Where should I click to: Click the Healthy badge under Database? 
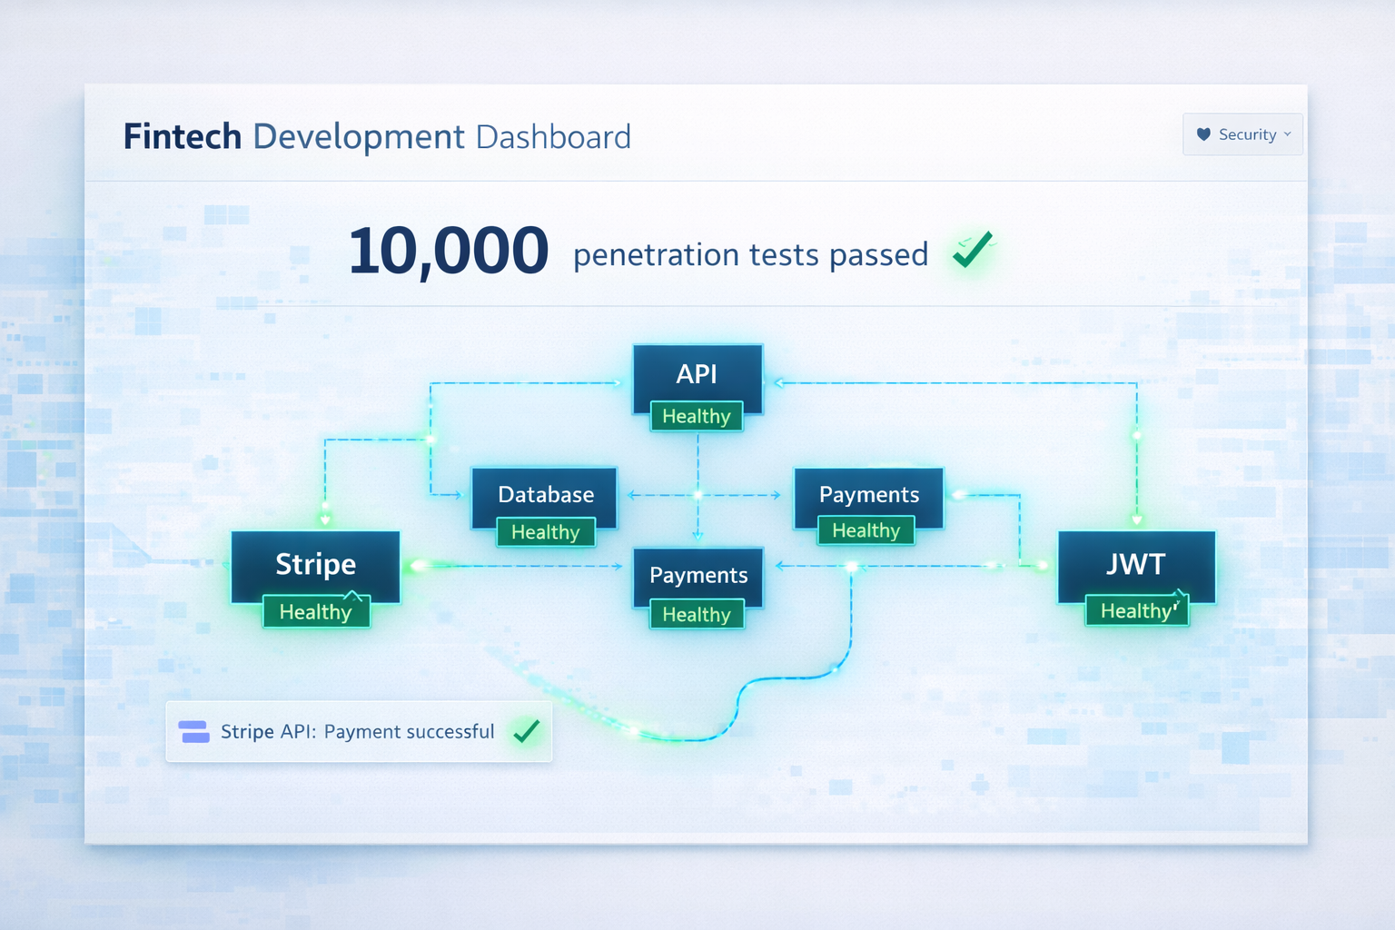[x=545, y=532]
